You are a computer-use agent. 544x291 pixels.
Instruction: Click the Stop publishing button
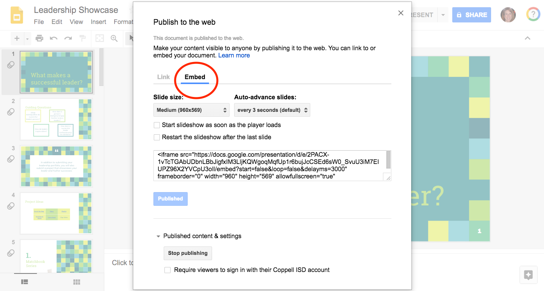pos(188,253)
